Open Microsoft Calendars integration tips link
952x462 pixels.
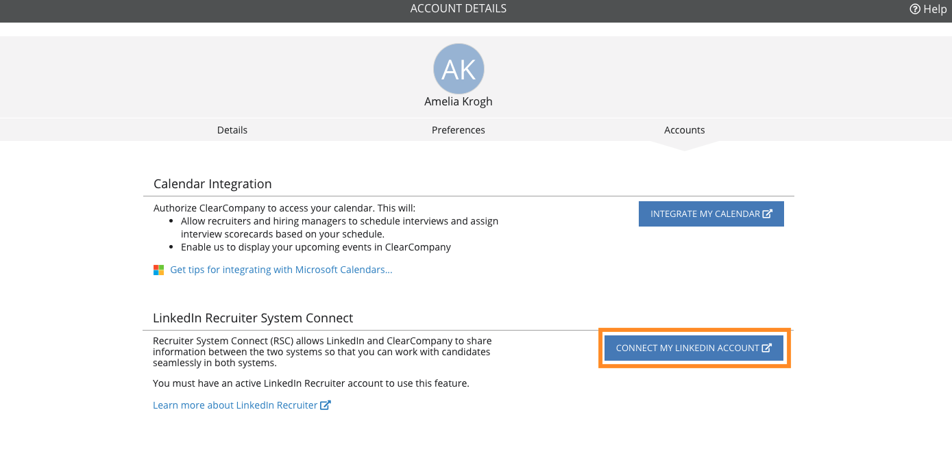pyautogui.click(x=281, y=270)
